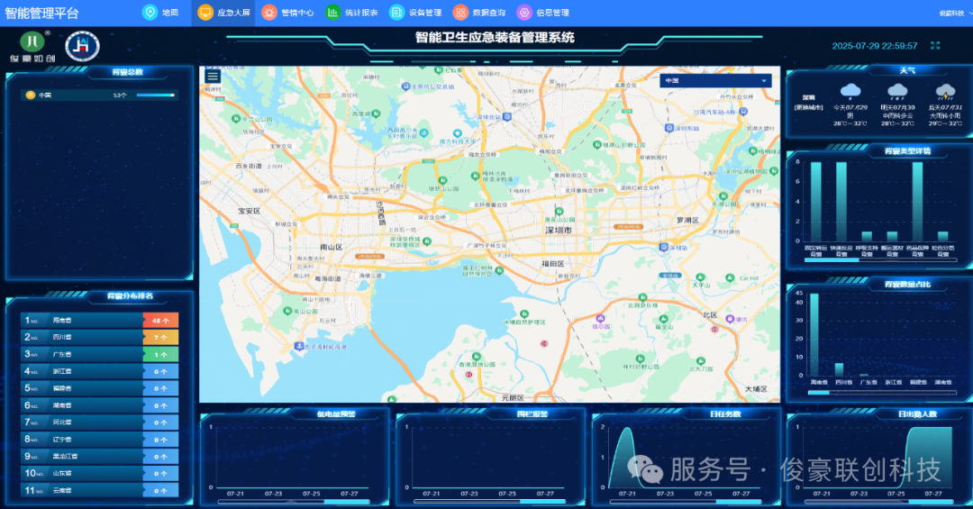This screenshot has width=973, height=509.
Task: Click the date and time display
Action: pyautogui.click(x=874, y=46)
